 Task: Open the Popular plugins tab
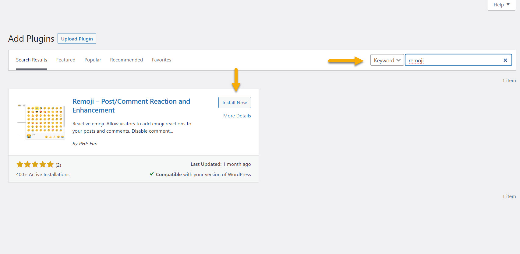pos(93,60)
